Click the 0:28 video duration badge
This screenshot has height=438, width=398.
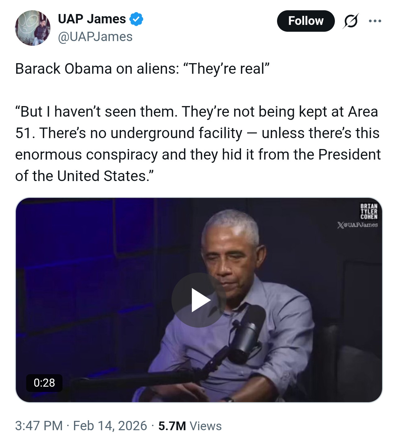tap(44, 383)
